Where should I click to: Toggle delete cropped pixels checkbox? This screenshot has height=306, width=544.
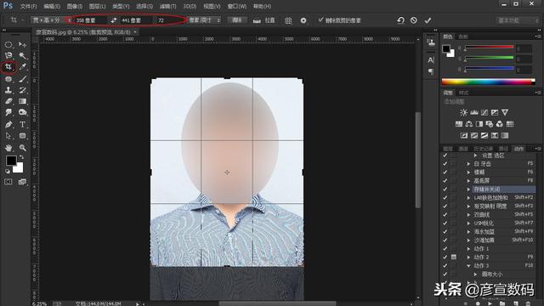[x=320, y=20]
